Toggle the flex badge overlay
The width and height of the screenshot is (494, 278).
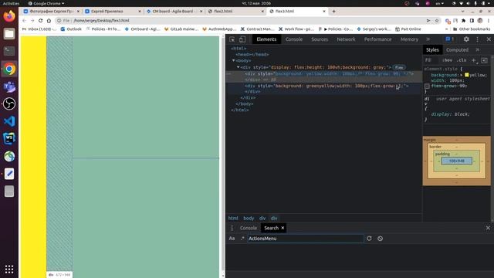399,67
